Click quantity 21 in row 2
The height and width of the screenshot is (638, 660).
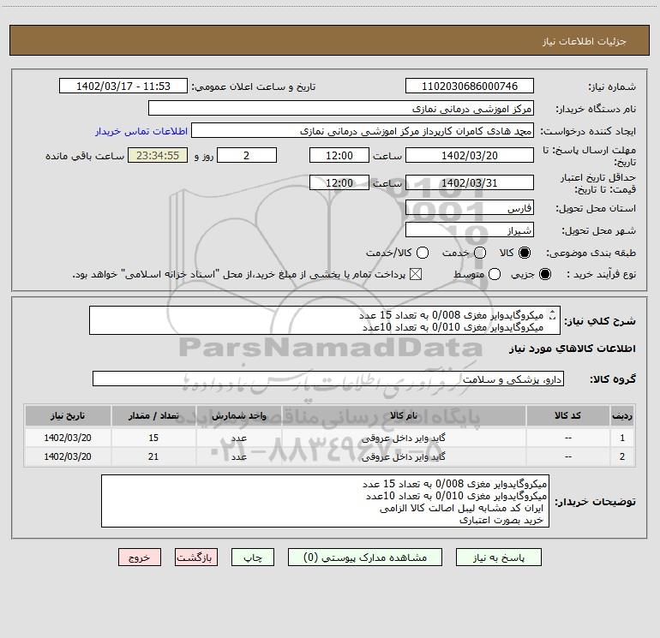153,456
